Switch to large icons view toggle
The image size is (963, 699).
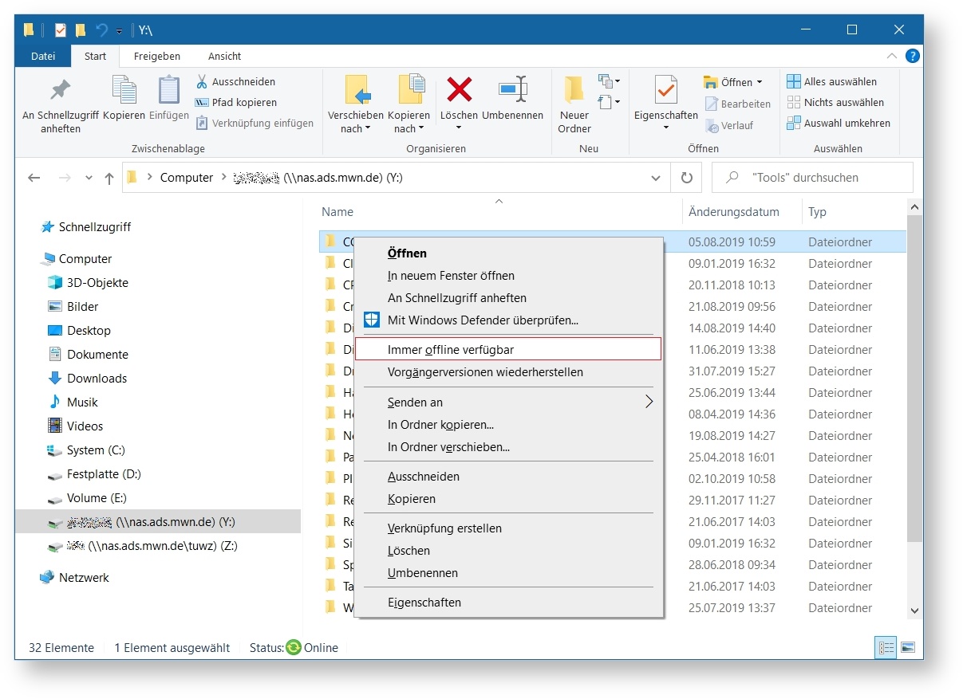click(x=908, y=648)
